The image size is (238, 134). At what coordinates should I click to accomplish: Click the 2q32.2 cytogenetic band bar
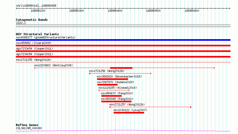pos(123,26)
